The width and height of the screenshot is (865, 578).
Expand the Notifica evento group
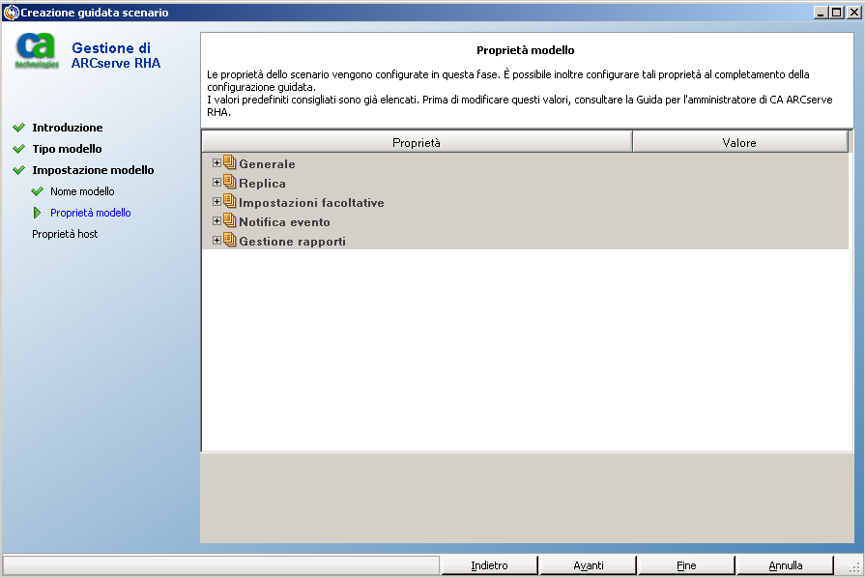point(216,221)
